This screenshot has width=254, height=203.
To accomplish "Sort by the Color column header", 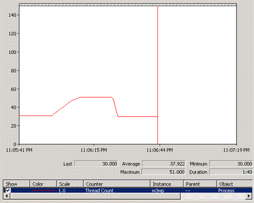I will (x=43, y=184).
